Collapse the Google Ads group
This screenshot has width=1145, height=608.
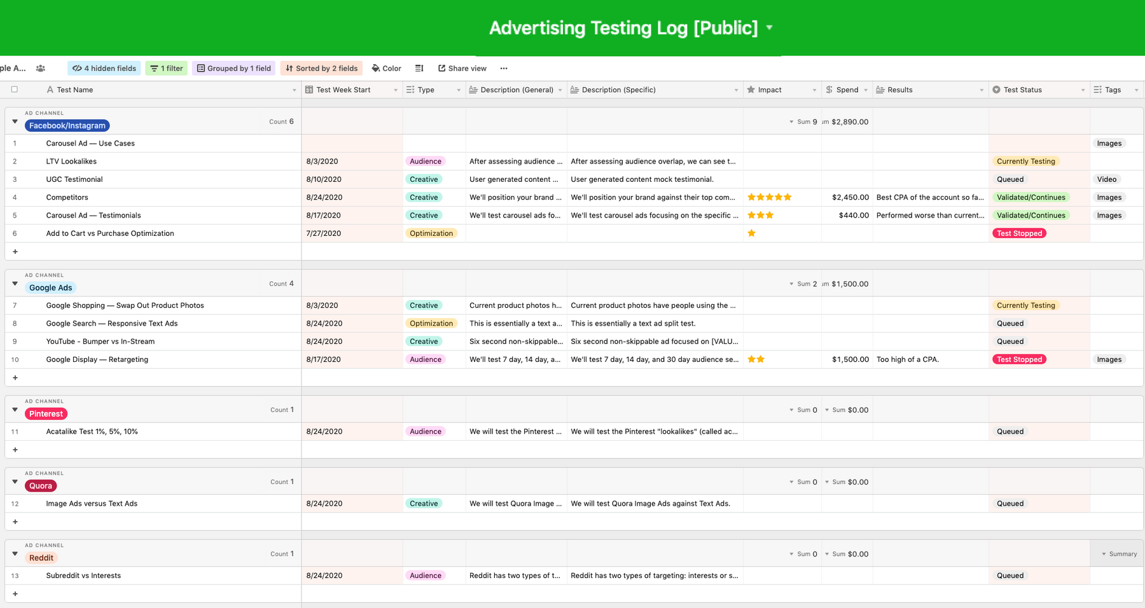[15, 284]
